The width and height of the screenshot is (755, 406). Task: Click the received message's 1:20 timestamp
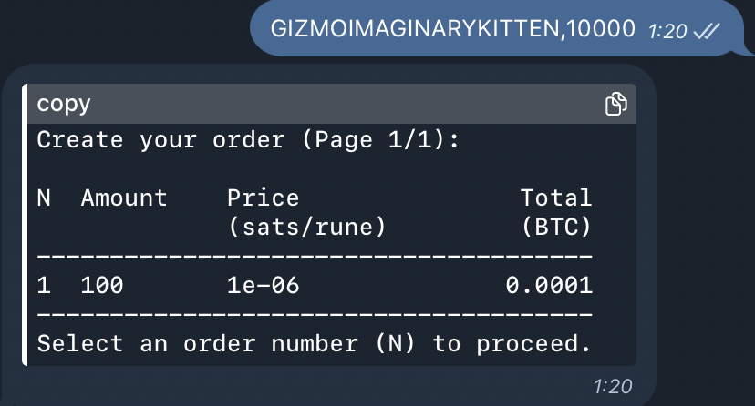tap(613, 386)
